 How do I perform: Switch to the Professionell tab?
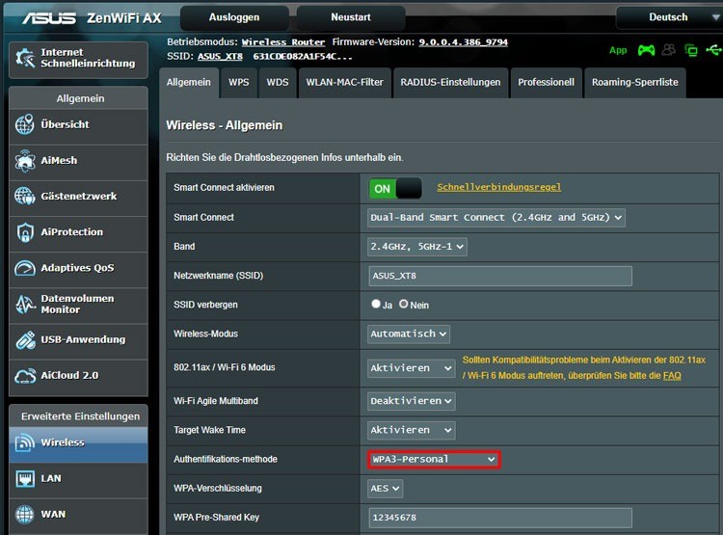[546, 82]
